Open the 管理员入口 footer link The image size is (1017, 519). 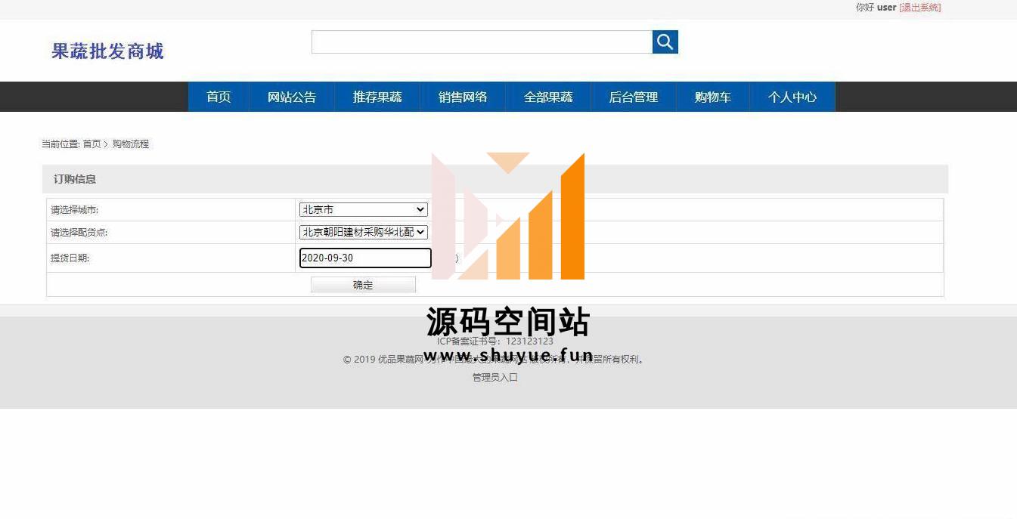coord(495,378)
